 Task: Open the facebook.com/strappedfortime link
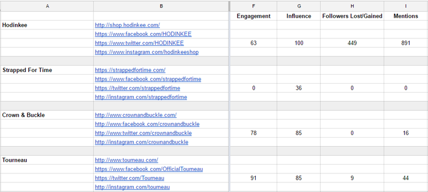point(148,79)
